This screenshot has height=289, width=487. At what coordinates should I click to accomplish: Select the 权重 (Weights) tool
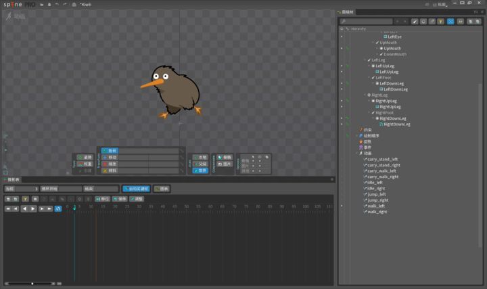(x=85, y=164)
